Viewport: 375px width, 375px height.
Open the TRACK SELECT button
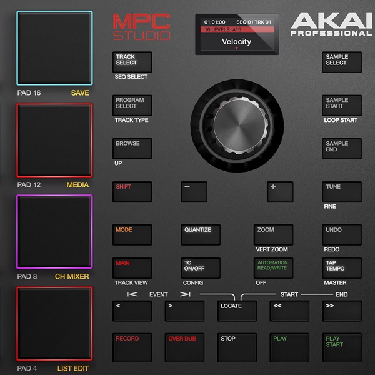pyautogui.click(x=132, y=61)
